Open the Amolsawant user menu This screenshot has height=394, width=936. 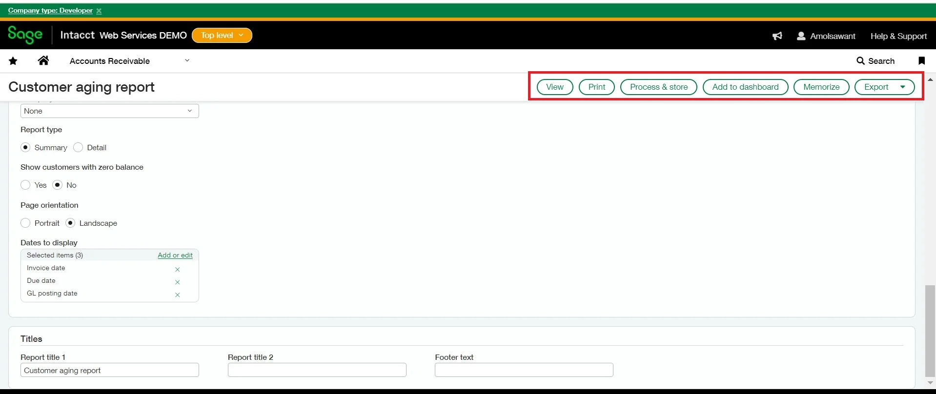[x=826, y=36]
